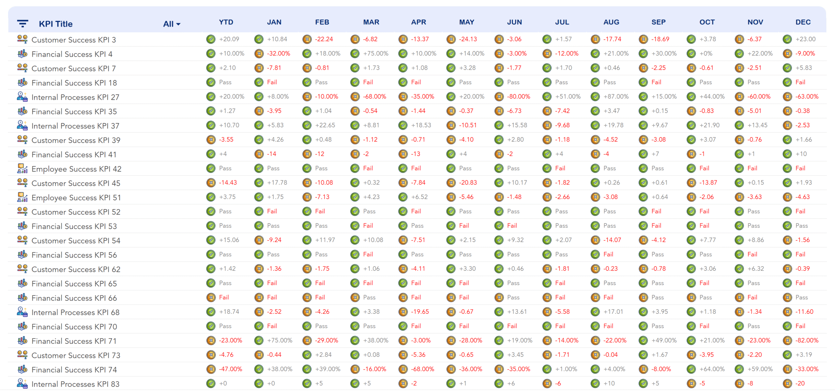This screenshot has height=392, width=835.
Task: Click the MAY column header
Action: coord(466,22)
